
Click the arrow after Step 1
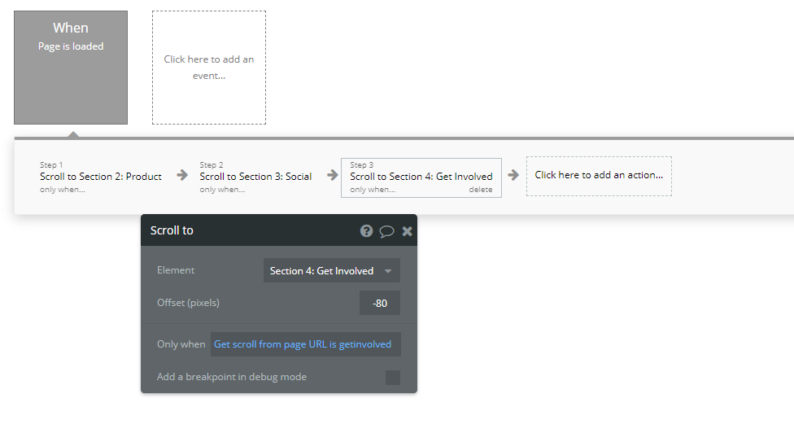pos(182,175)
